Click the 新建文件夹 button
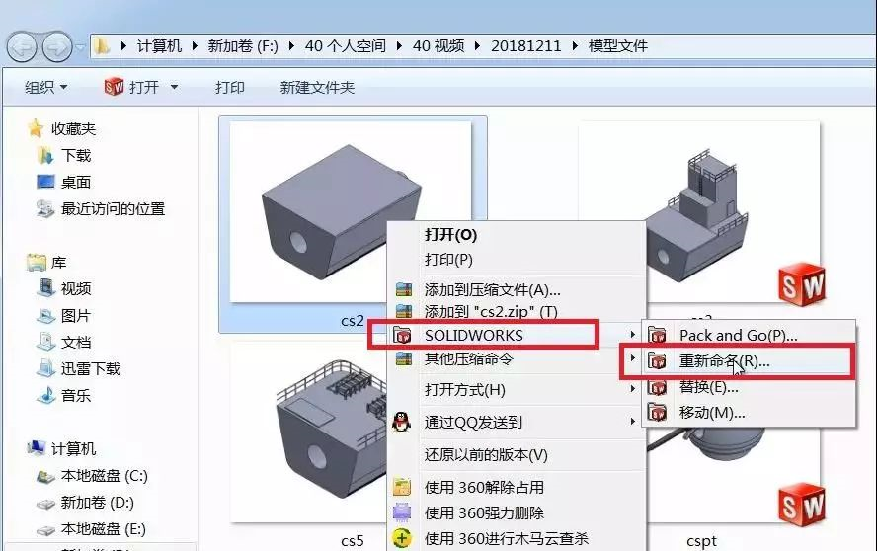 click(x=317, y=87)
